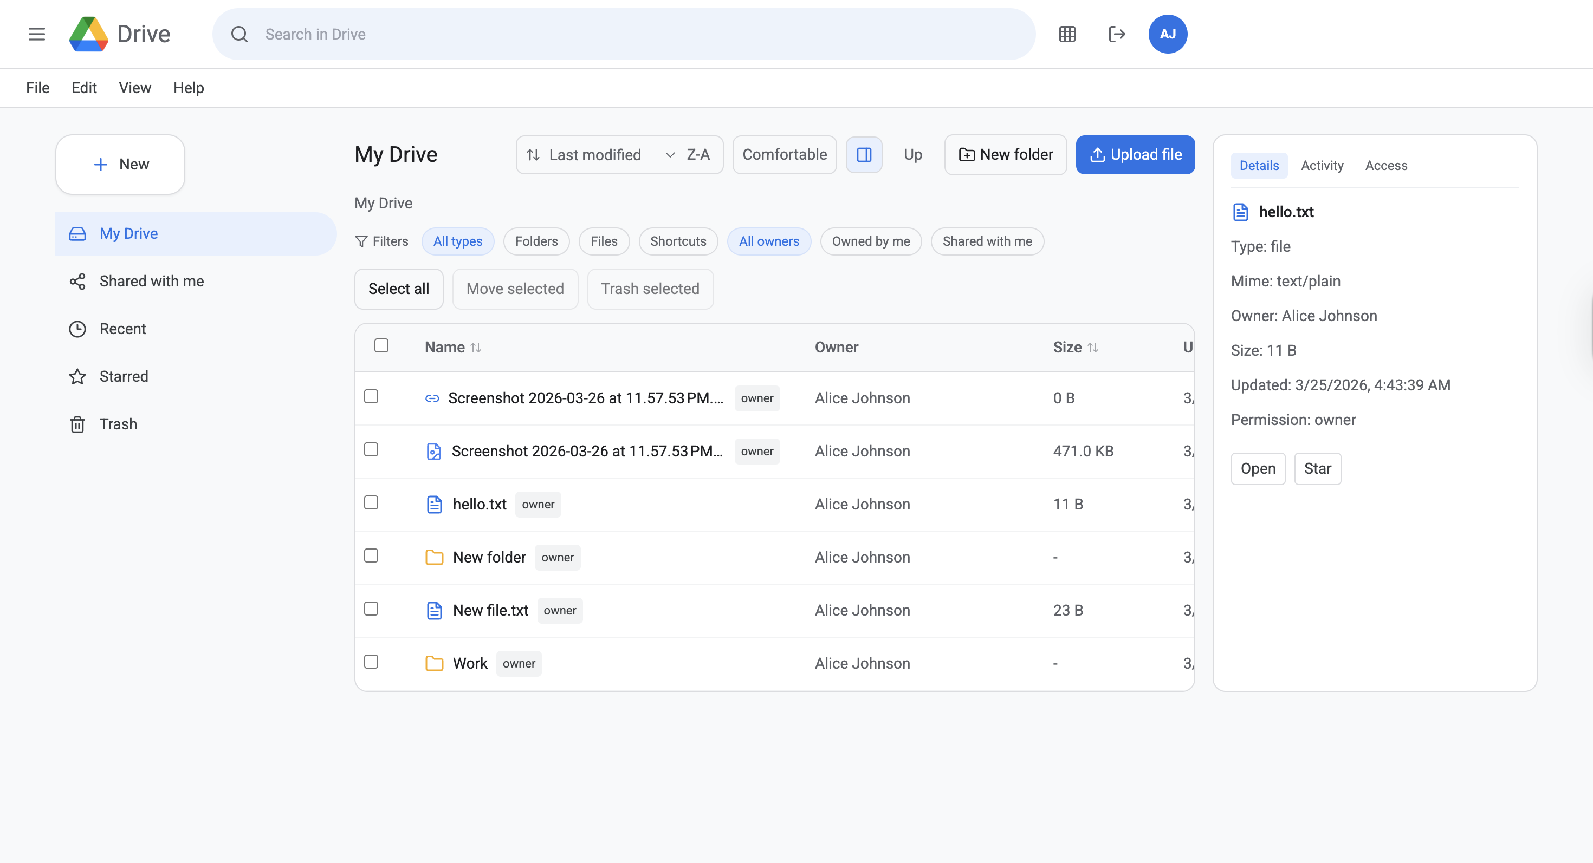
Task: Go to Shared with me in sidebar
Action: coord(196,281)
